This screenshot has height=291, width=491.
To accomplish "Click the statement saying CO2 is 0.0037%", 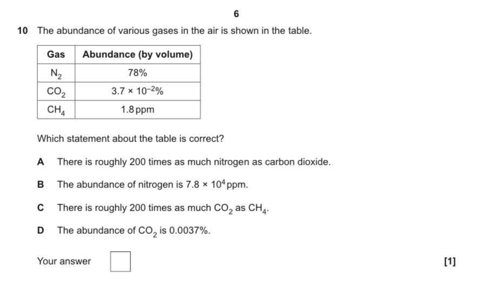I will click(x=134, y=231).
